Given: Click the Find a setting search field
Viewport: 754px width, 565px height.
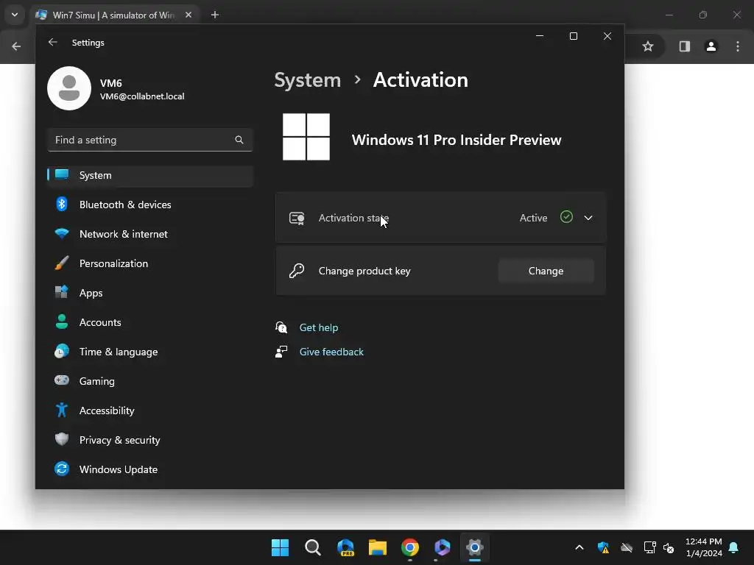Looking at the screenshot, I should 150,140.
